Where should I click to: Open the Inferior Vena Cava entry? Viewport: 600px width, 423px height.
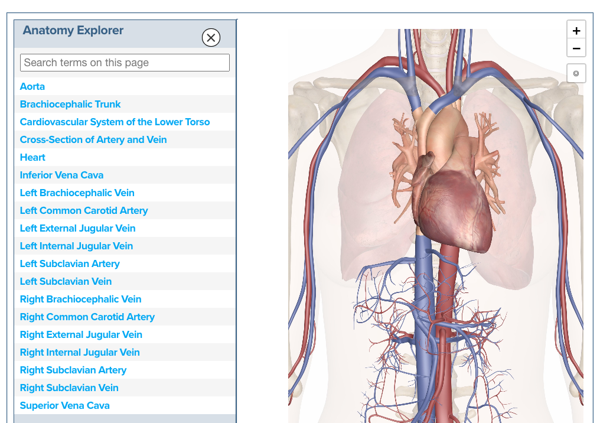(61, 175)
